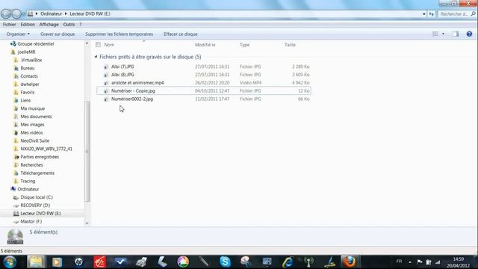
Task: Open the help question mark icon
Action: tap(469, 34)
